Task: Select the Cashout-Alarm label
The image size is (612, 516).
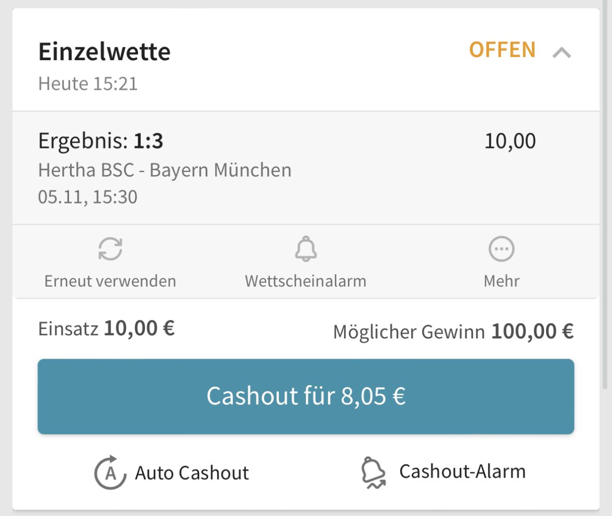Action: click(463, 471)
